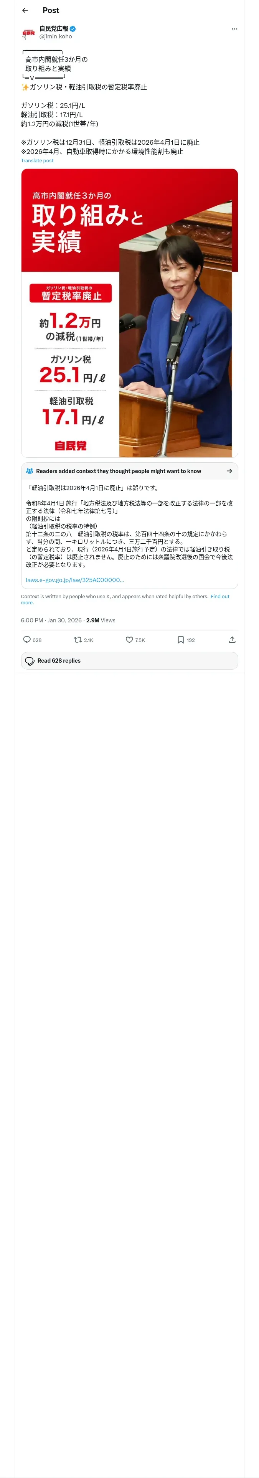Click the Read 628 replies button
The height and width of the screenshot is (1478, 259).
click(x=129, y=661)
